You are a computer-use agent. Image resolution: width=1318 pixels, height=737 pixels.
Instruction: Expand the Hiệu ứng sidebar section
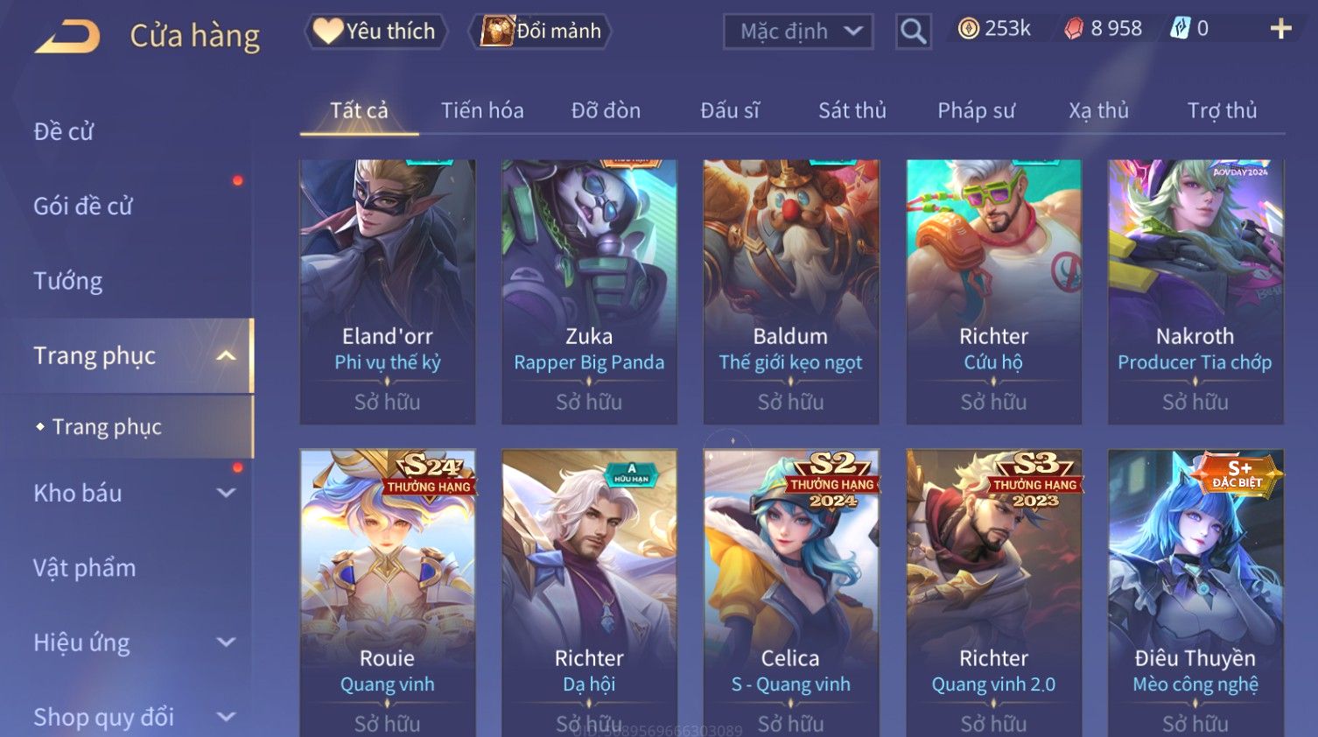point(226,642)
